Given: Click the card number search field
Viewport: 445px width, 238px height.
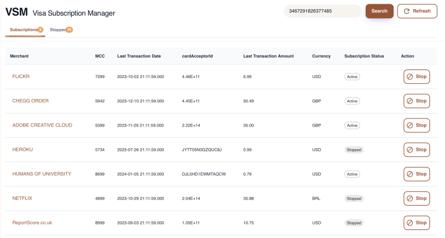Looking at the screenshot, I should coord(322,11).
